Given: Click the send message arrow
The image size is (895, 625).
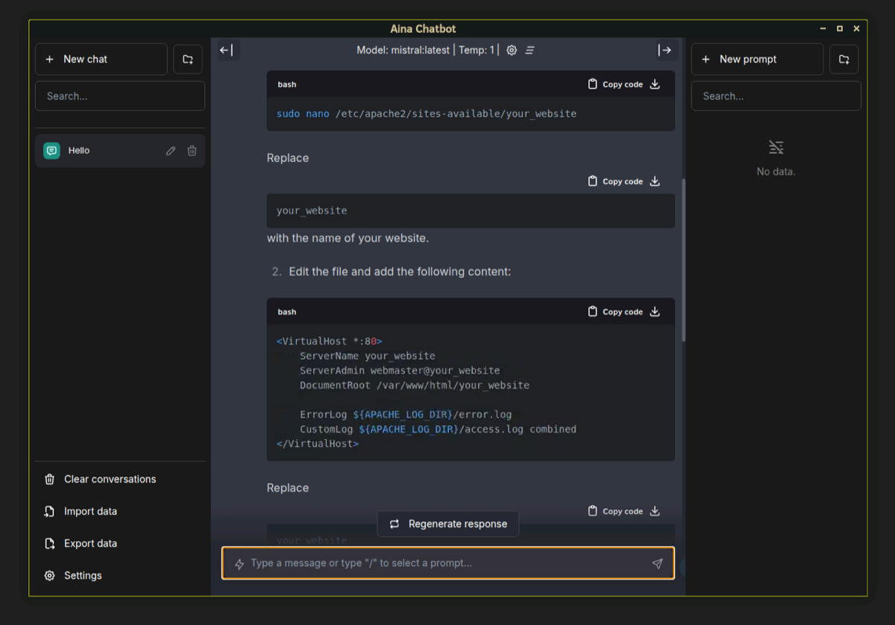Looking at the screenshot, I should click(657, 564).
